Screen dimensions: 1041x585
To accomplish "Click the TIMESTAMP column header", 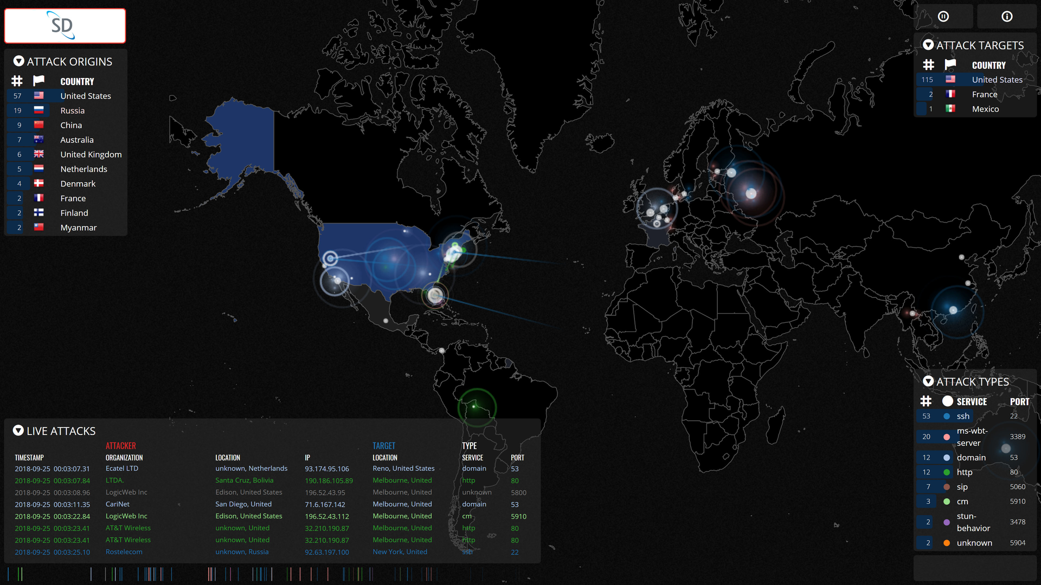I will point(29,457).
